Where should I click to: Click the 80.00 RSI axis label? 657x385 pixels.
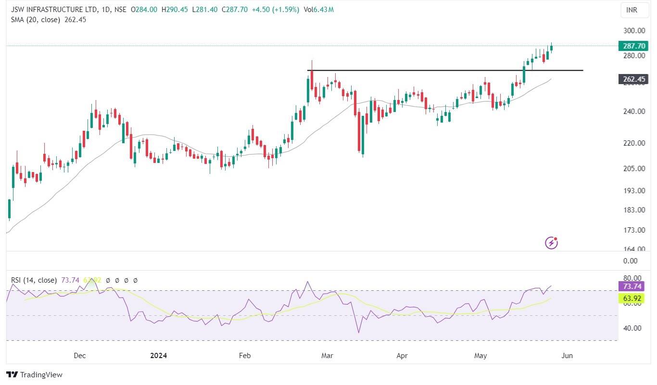632,278
